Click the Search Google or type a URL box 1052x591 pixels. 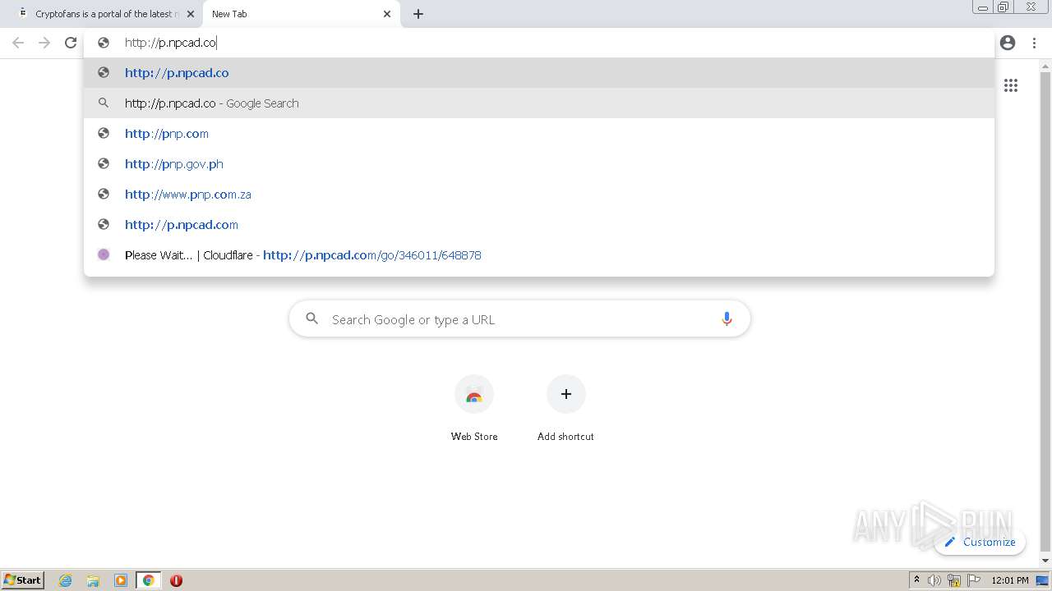point(519,319)
